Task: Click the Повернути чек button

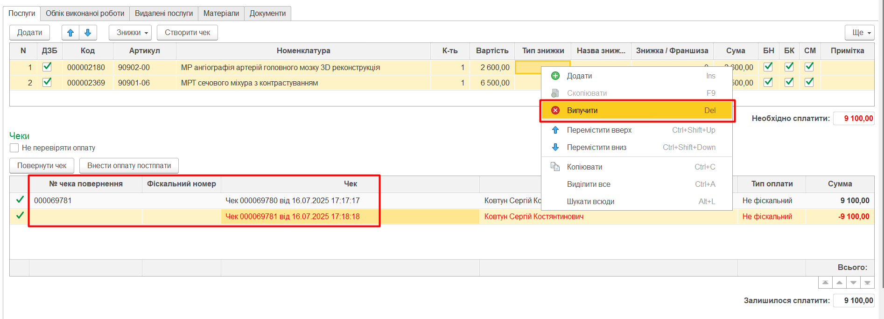Action: tap(42, 166)
